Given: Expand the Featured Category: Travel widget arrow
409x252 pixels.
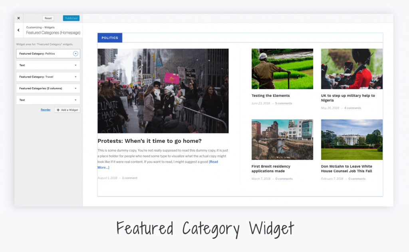Looking at the screenshot, I should (75, 77).
